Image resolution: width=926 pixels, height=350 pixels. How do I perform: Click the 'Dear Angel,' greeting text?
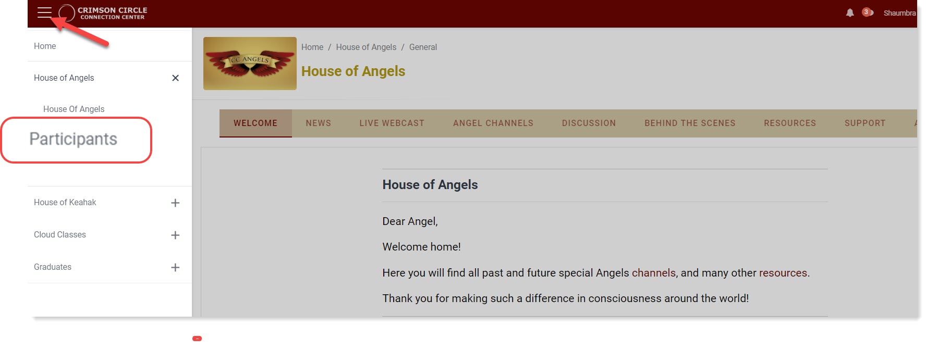point(410,221)
